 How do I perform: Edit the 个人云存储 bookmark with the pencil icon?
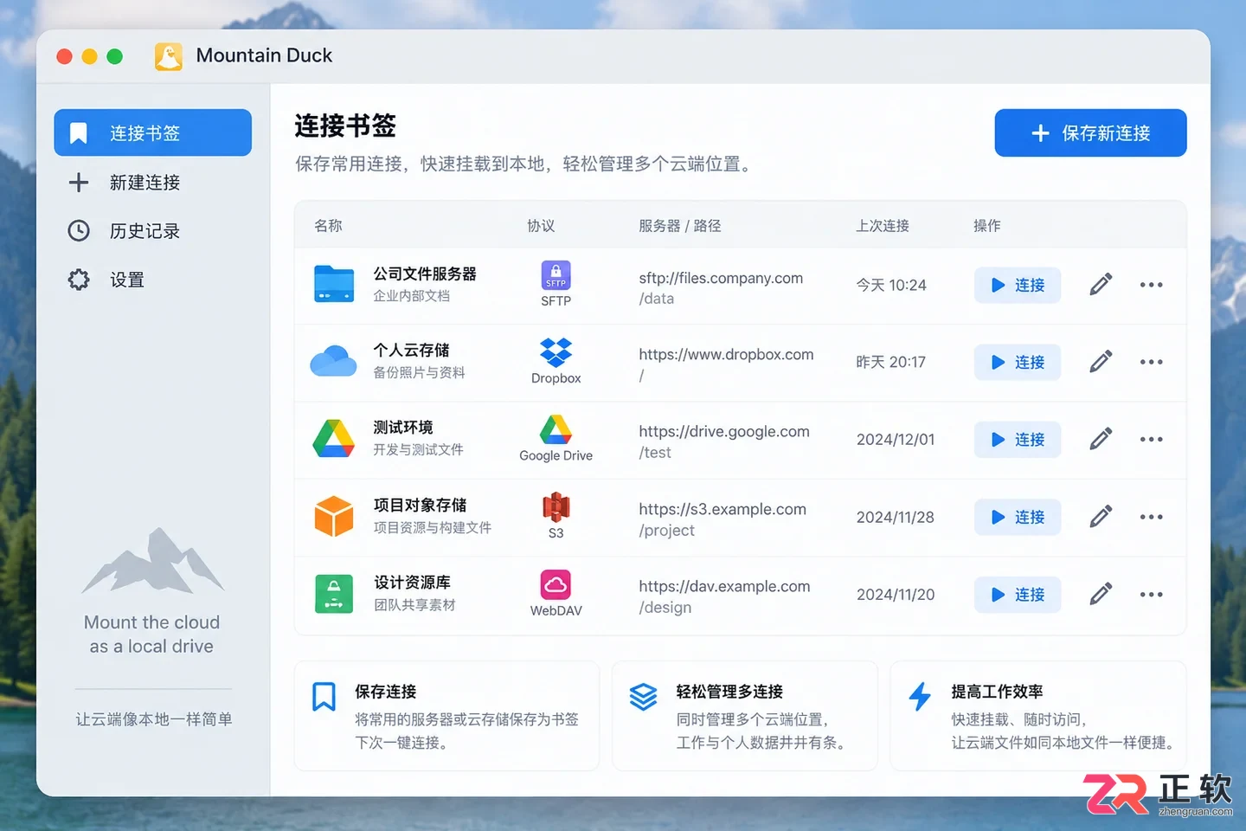[1101, 361]
